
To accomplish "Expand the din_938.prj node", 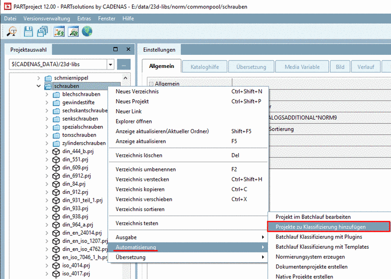I will [47, 216].
